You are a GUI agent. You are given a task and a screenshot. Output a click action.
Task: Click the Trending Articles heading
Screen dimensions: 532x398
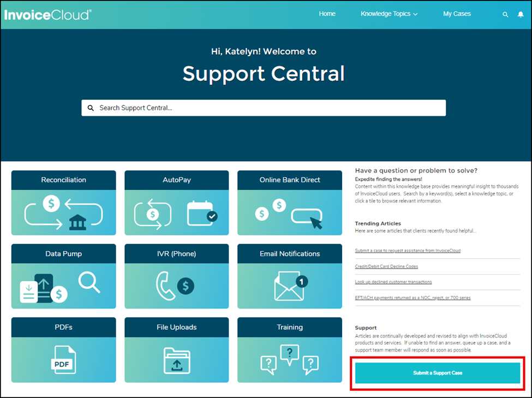point(378,223)
